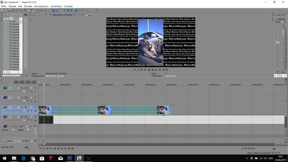
Task: Paste from clipboard via toolbar icon
Action: tap(32, 10)
